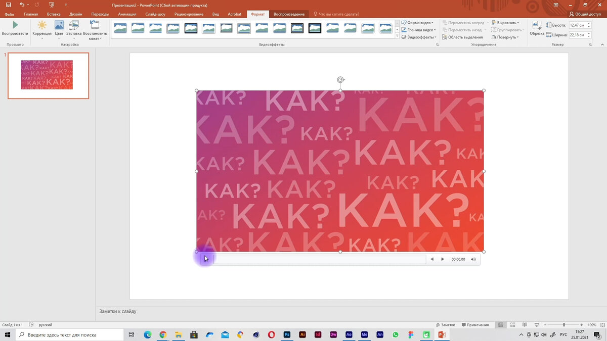Open ribbon display options in title bar
The image size is (607, 341).
coord(556,5)
